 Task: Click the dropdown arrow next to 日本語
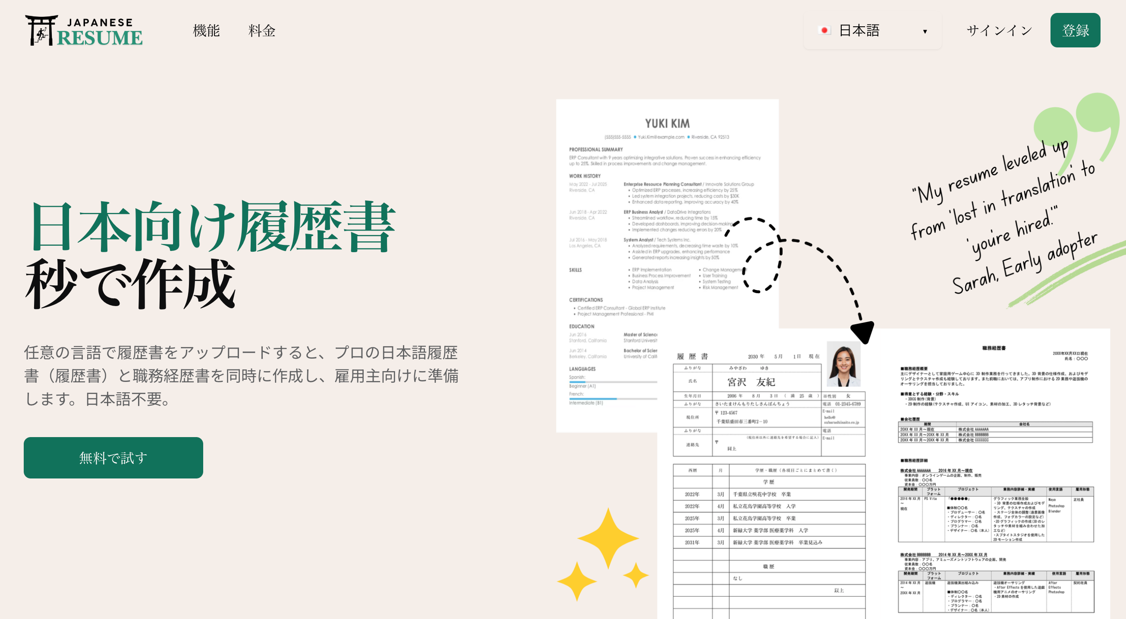click(x=925, y=31)
